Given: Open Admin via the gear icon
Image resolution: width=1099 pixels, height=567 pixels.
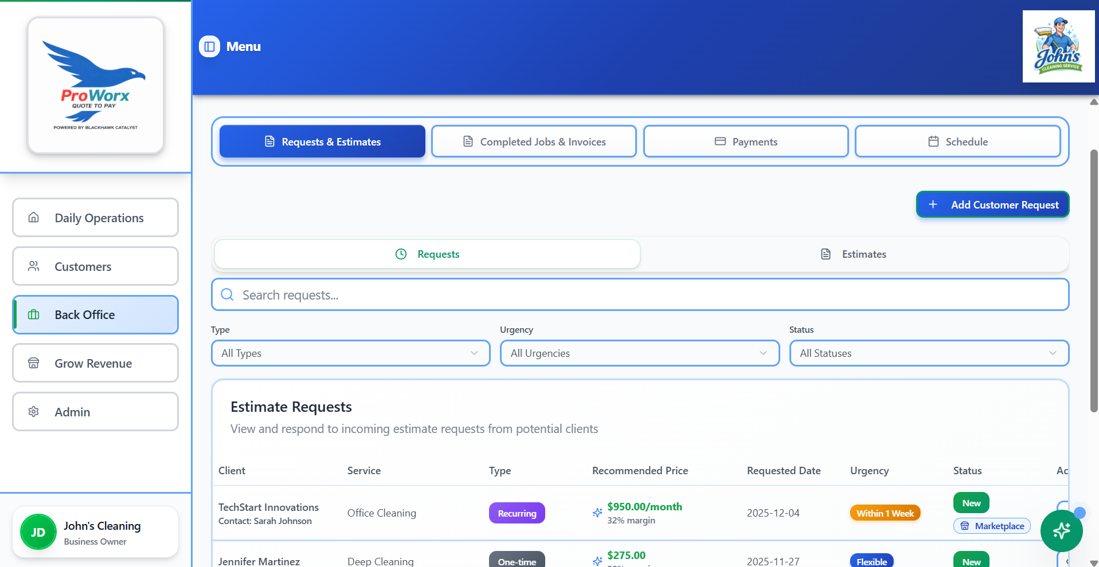Looking at the screenshot, I should pyautogui.click(x=34, y=412).
